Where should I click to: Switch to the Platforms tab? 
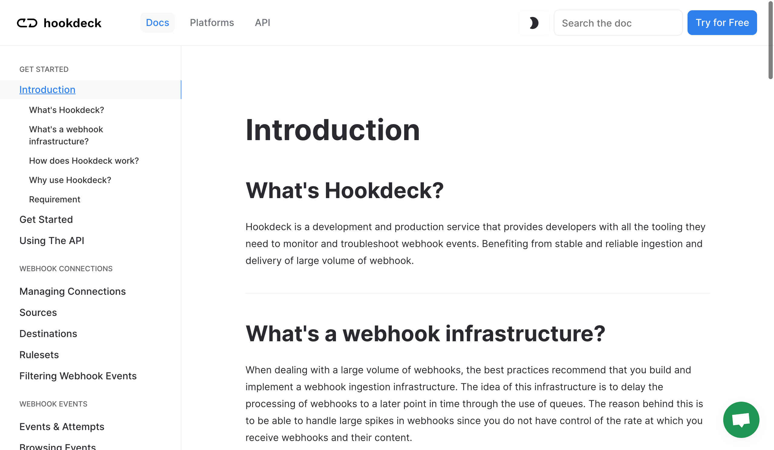pos(212,23)
